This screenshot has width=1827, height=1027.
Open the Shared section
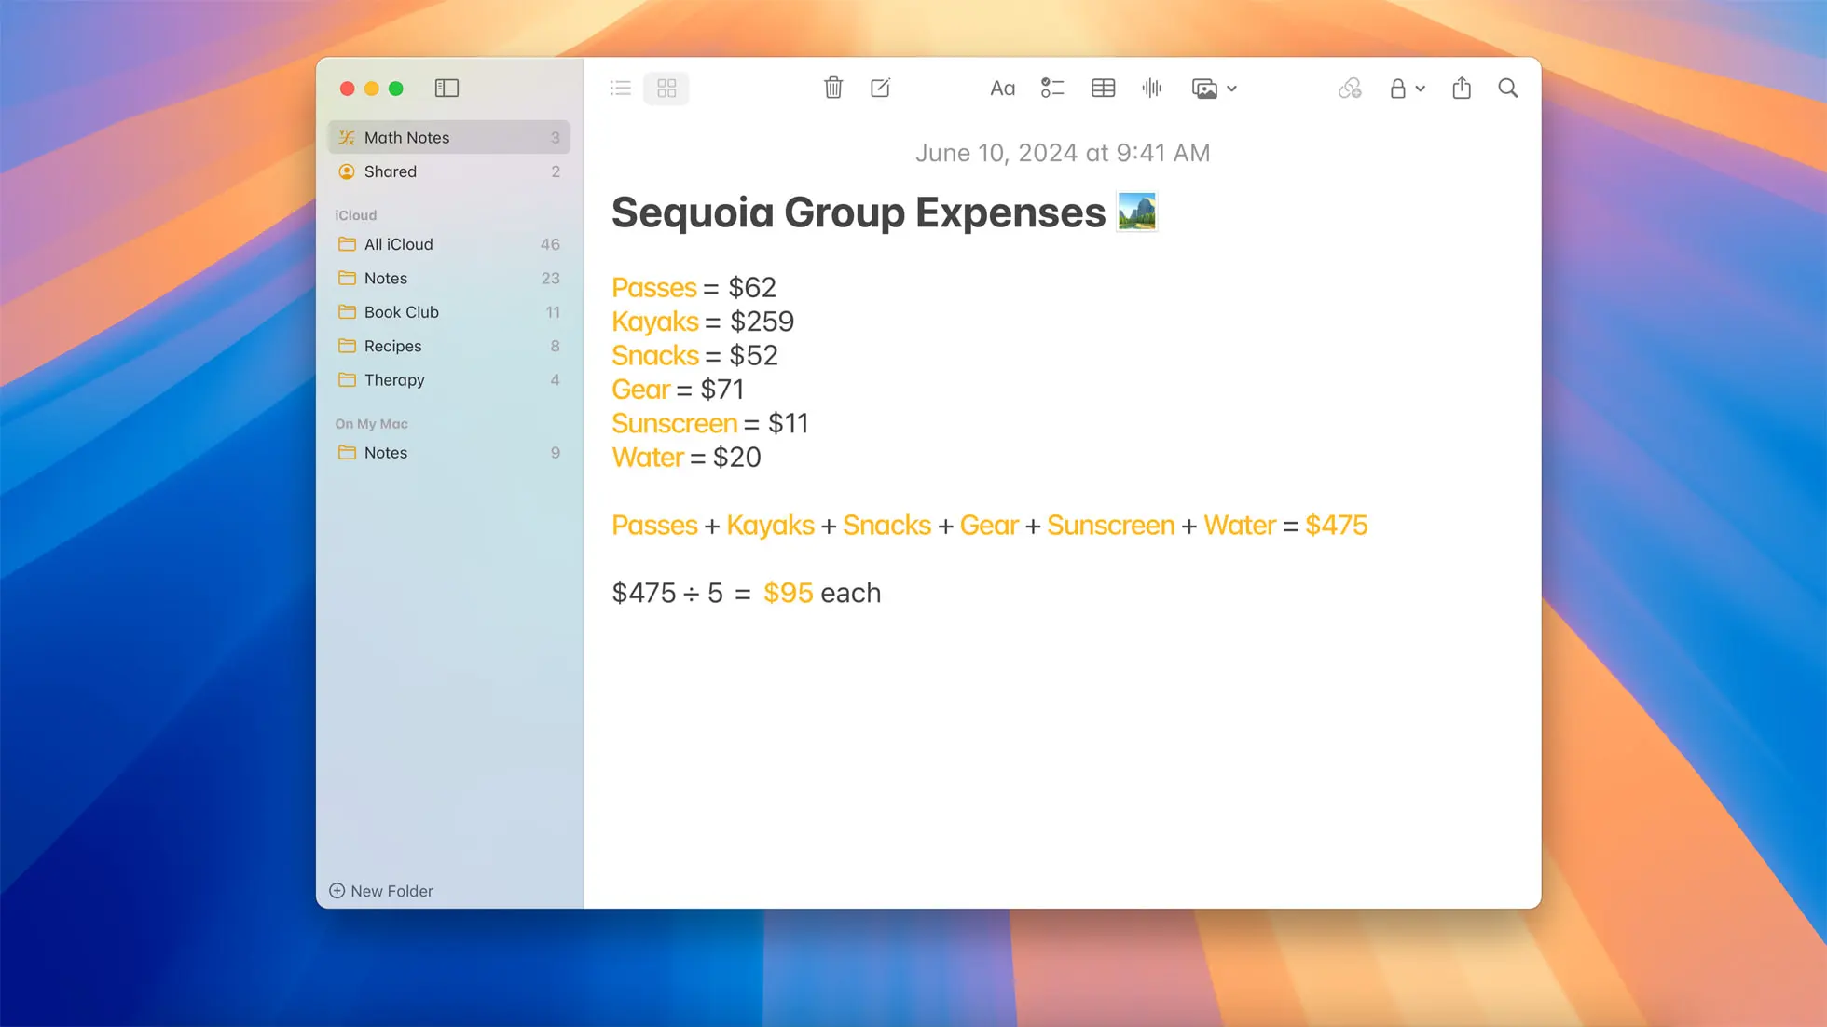tap(390, 171)
